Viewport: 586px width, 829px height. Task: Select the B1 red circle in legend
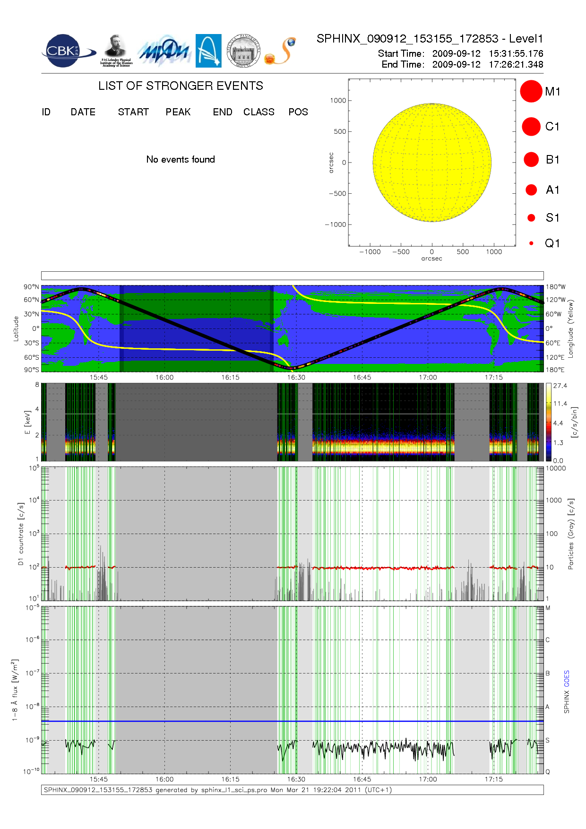click(531, 160)
